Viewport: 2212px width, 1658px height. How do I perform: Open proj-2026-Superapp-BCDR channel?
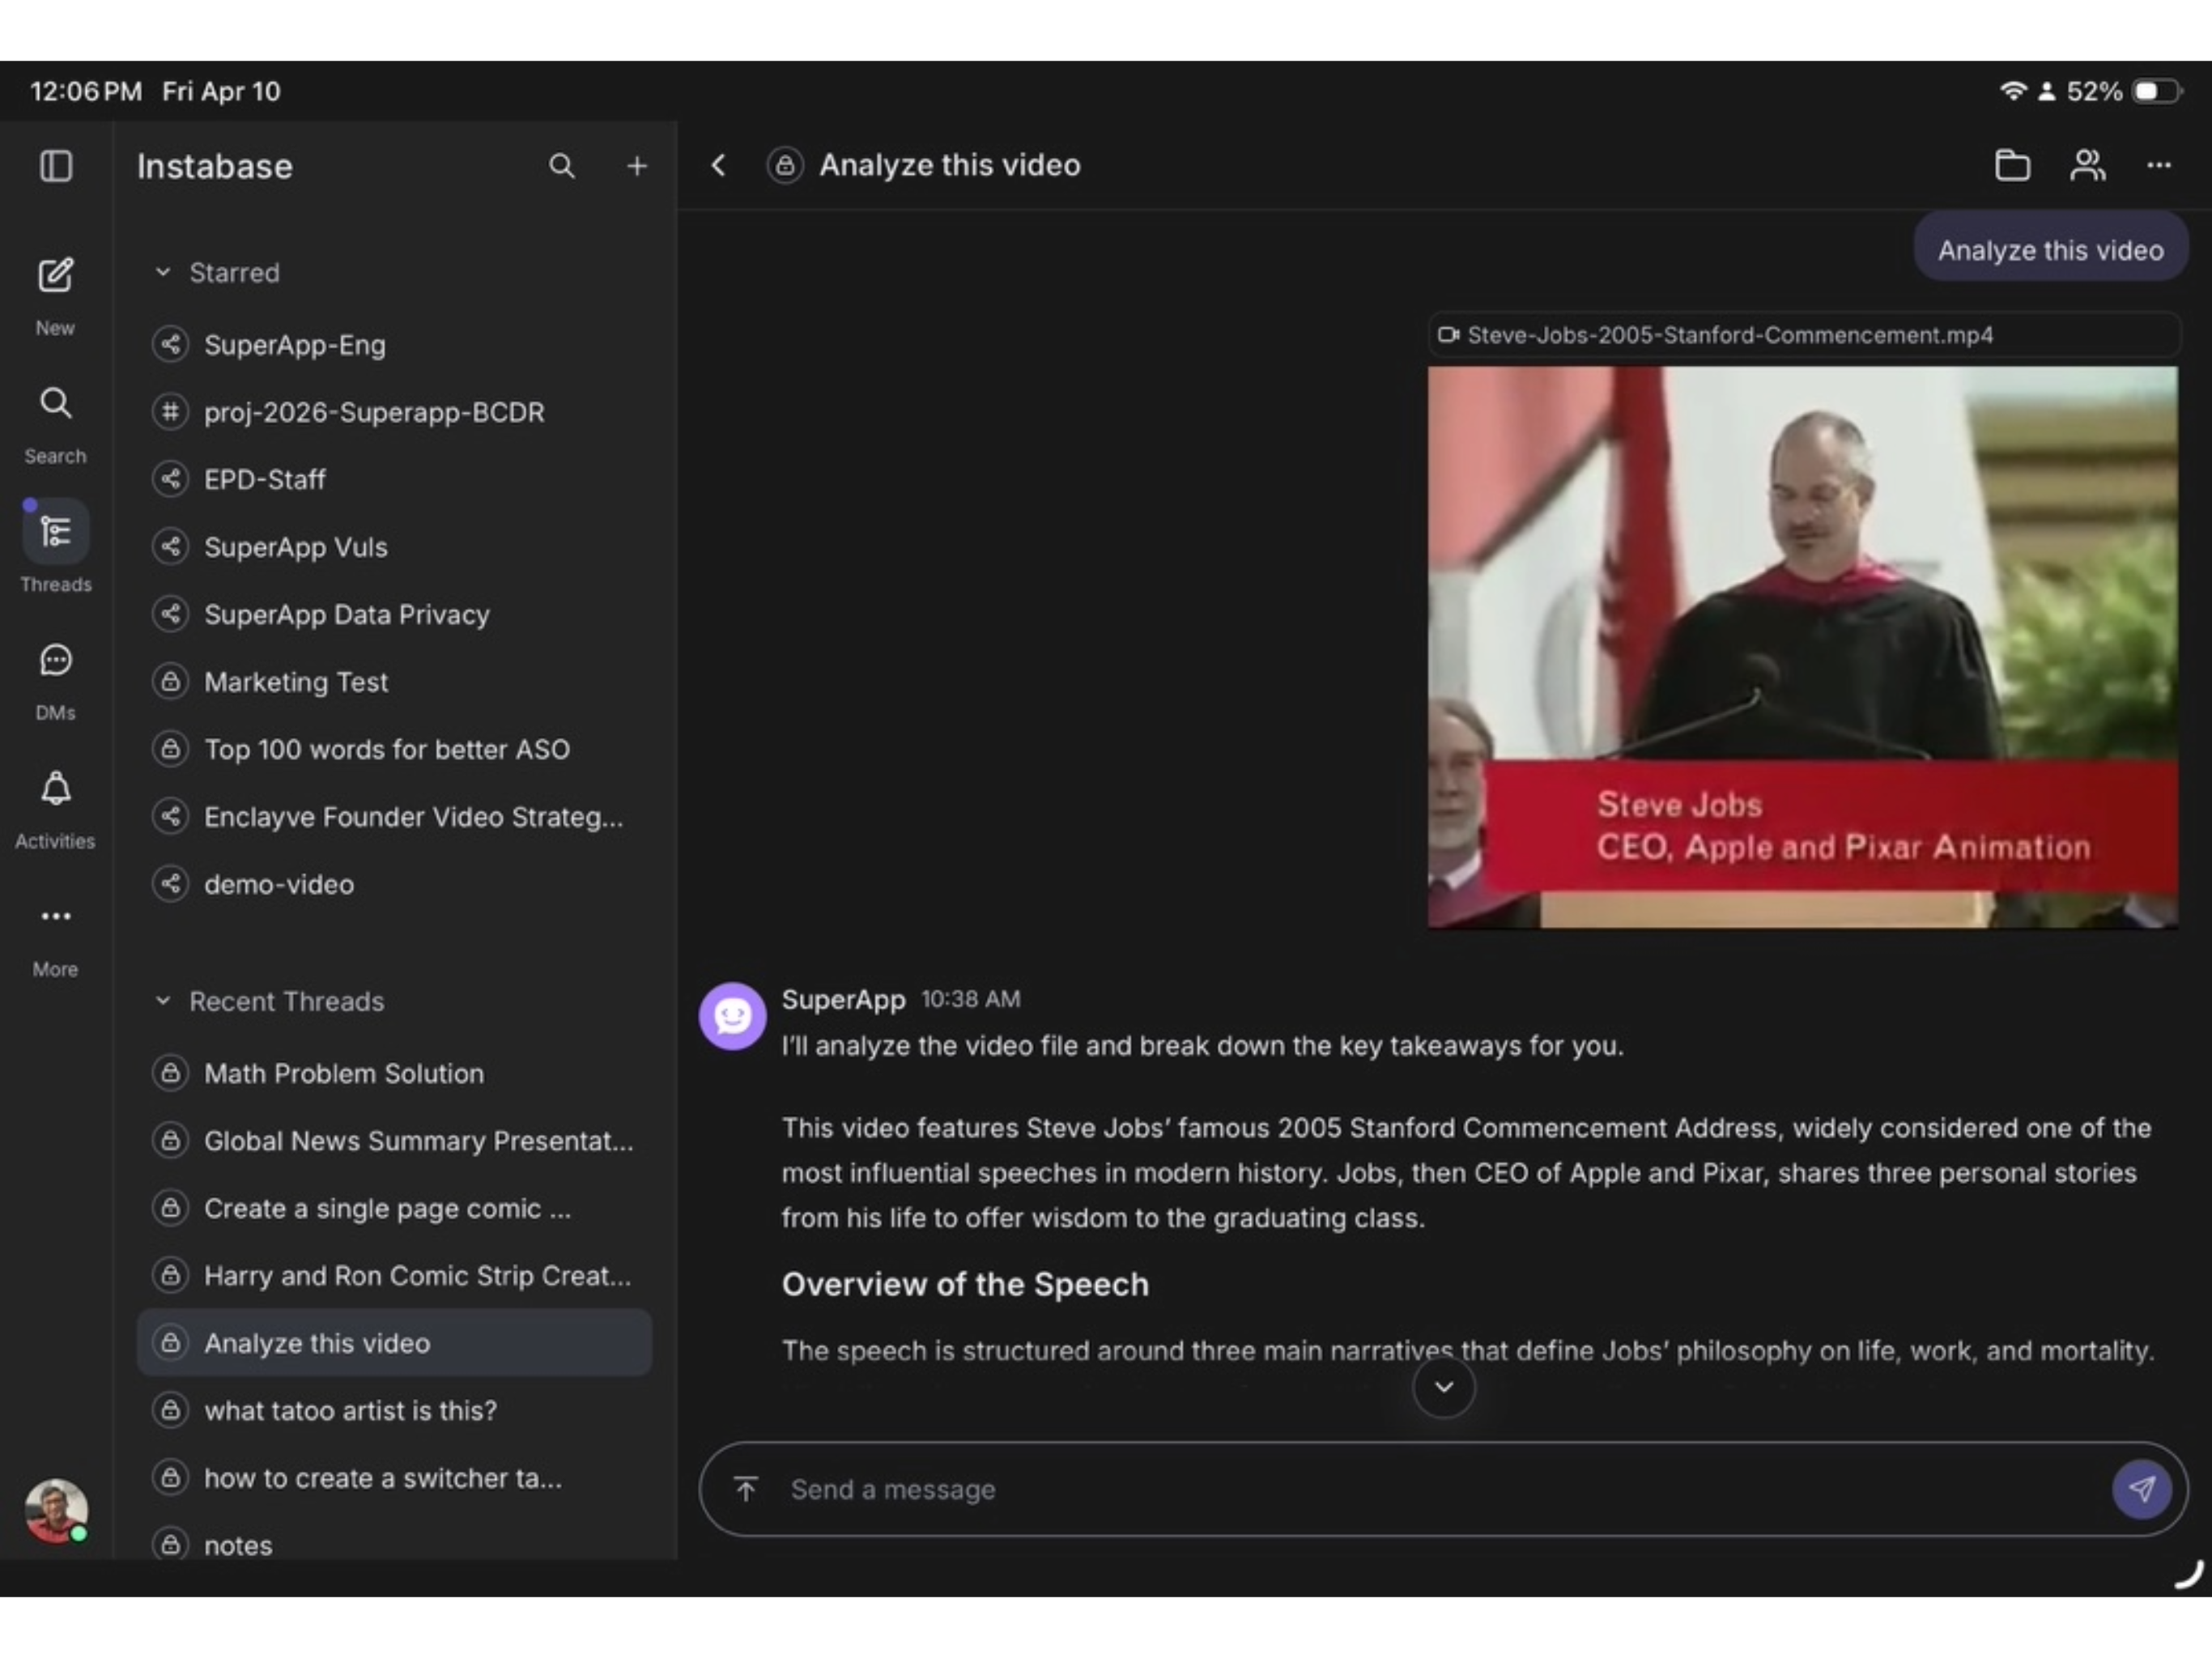pyautogui.click(x=394, y=412)
